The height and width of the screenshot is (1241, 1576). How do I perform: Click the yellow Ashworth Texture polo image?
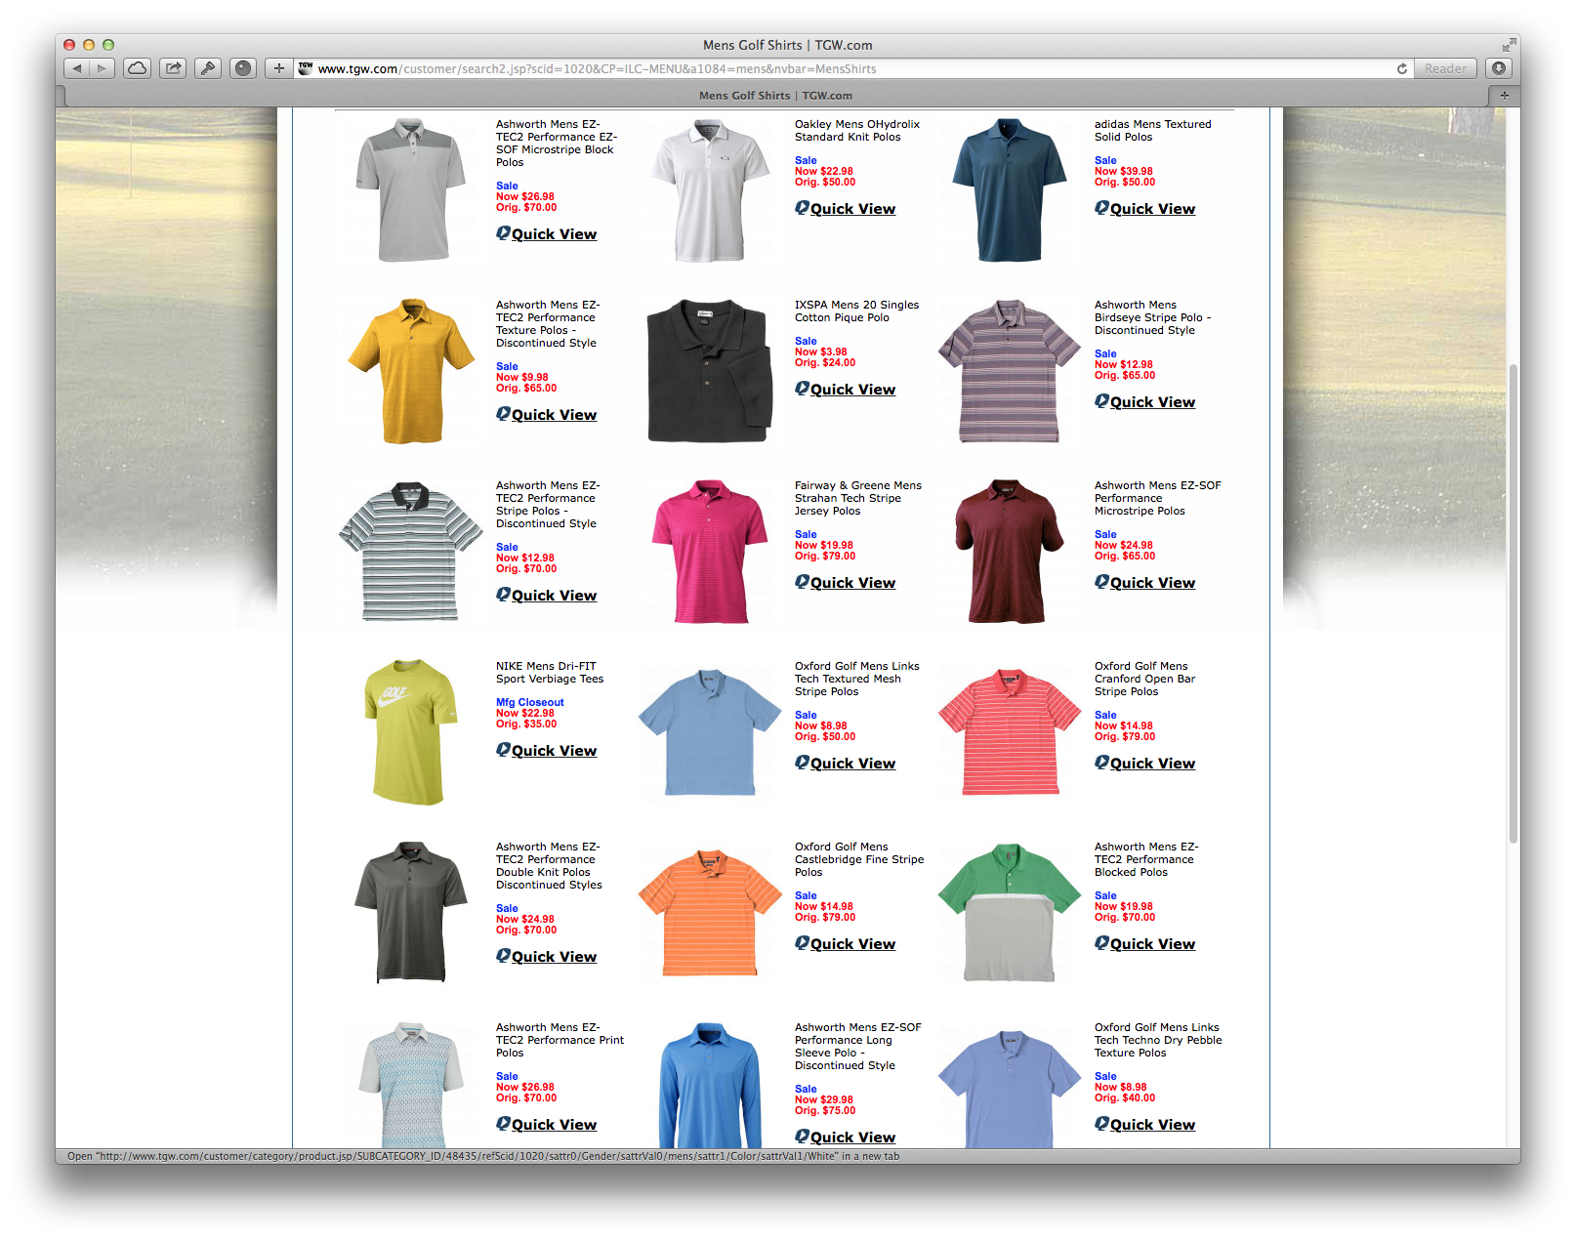(411, 371)
